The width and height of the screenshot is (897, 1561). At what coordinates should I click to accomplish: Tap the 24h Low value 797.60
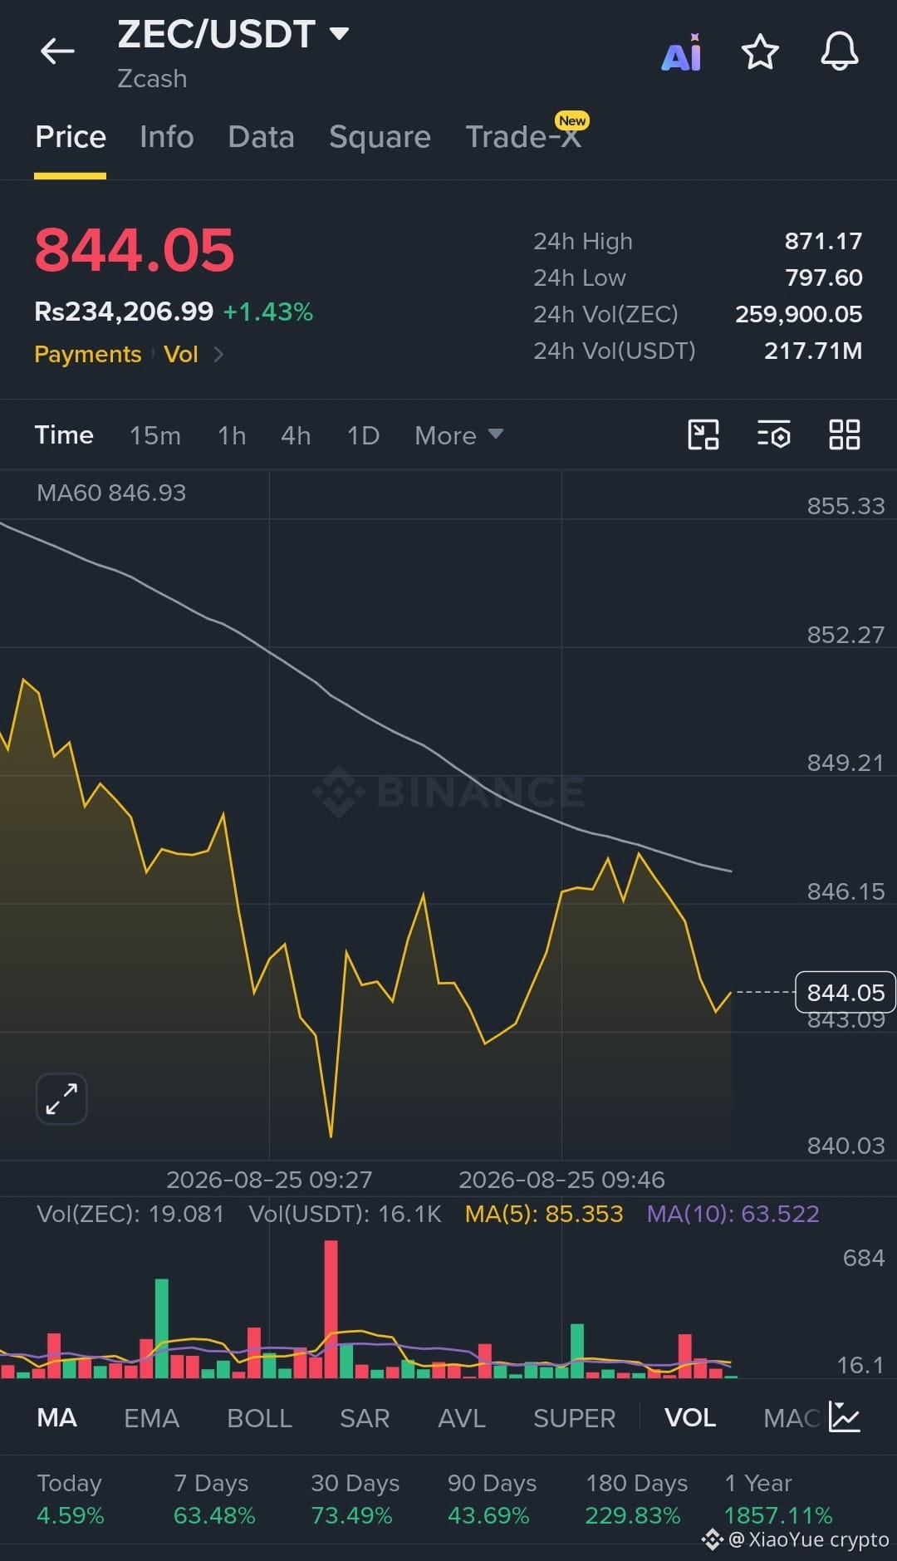point(823,277)
